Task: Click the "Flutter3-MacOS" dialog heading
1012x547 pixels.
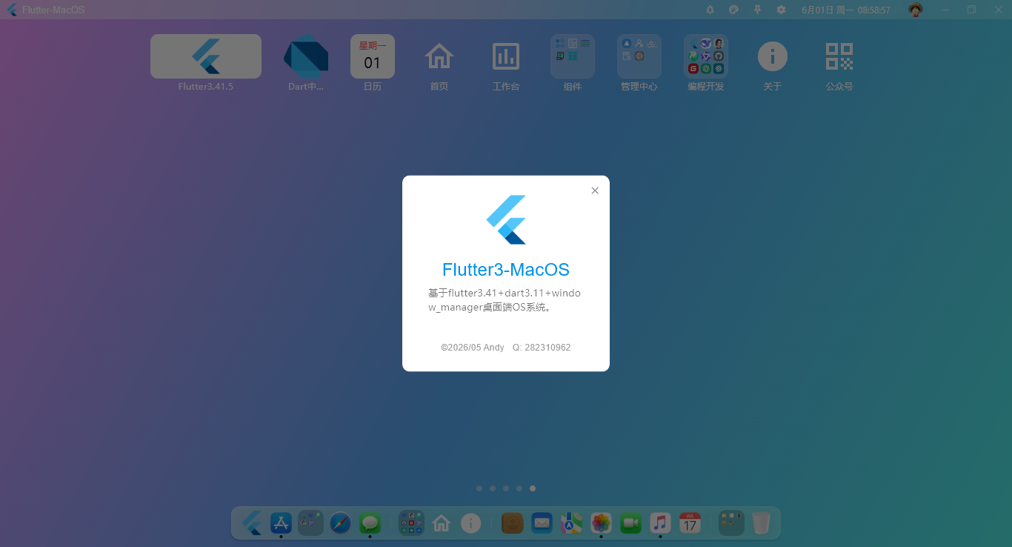Action: 506,269
